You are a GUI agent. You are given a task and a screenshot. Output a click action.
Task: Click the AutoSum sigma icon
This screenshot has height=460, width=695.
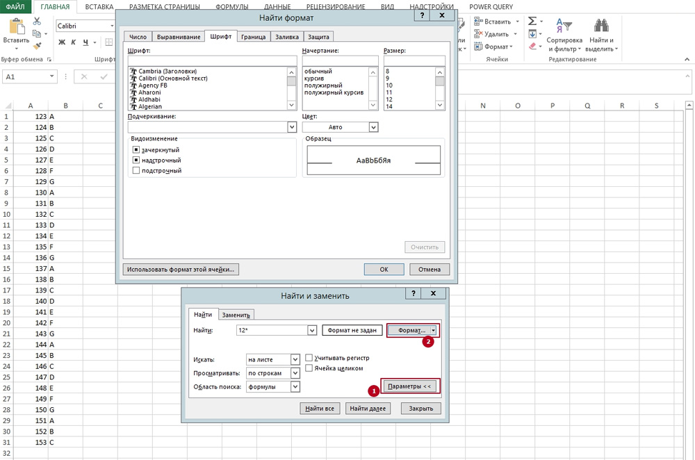[532, 22]
